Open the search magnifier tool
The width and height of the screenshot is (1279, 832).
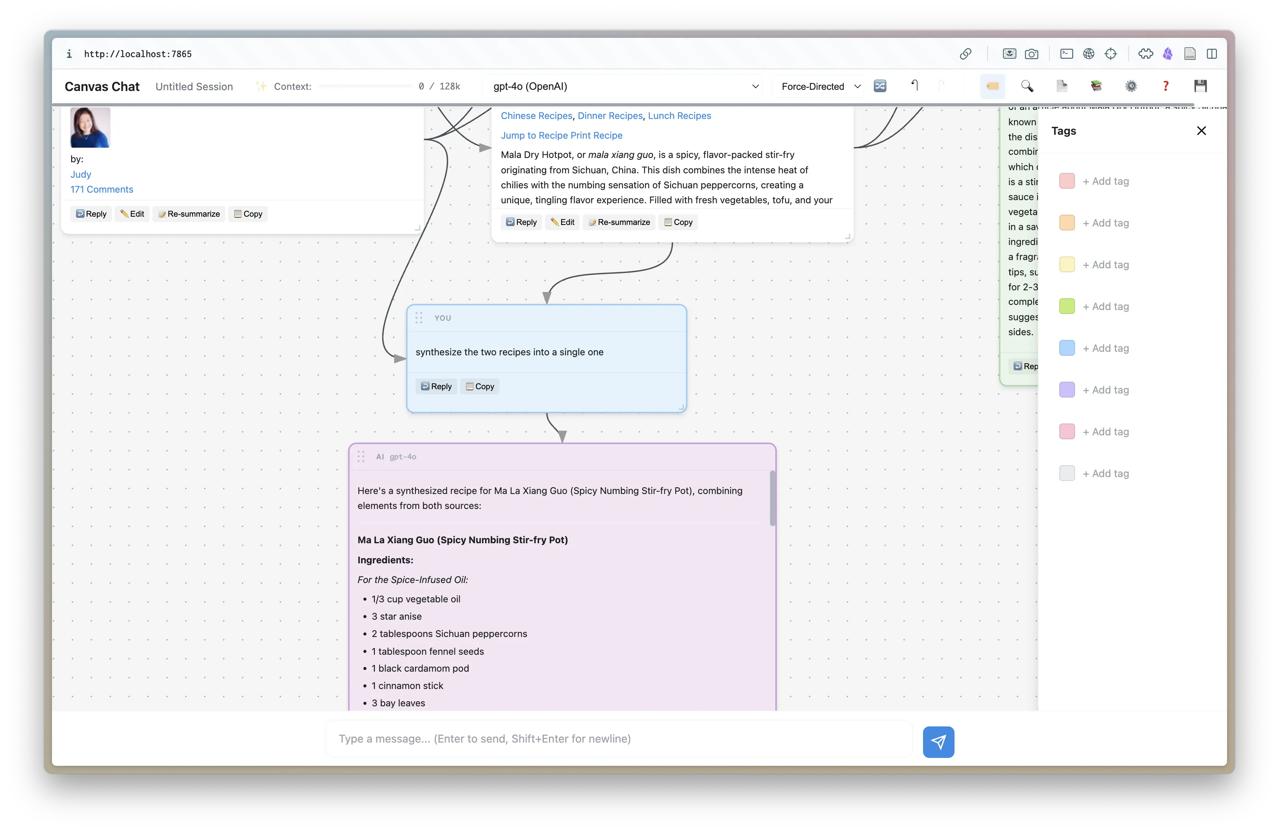click(x=1027, y=86)
